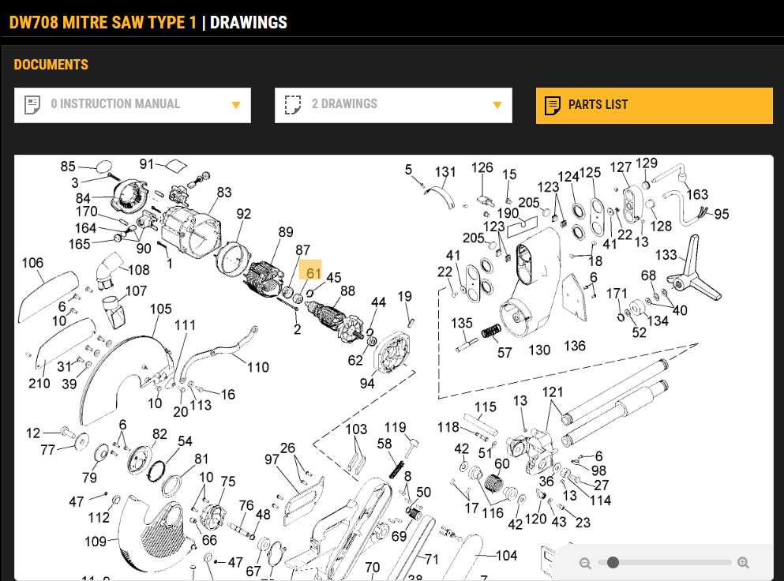Image resolution: width=784 pixels, height=581 pixels.
Task: Click part number 89 label
Action: (x=286, y=233)
